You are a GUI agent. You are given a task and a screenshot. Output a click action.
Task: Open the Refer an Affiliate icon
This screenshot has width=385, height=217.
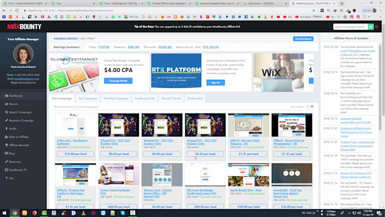point(6,137)
